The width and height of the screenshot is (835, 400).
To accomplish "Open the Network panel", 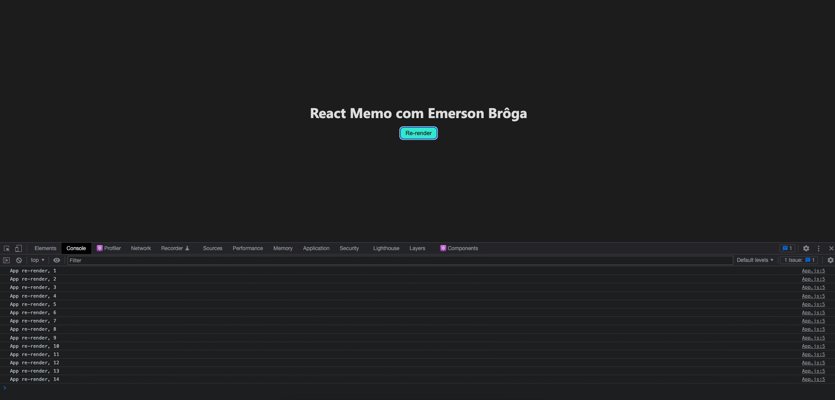I will coord(141,248).
